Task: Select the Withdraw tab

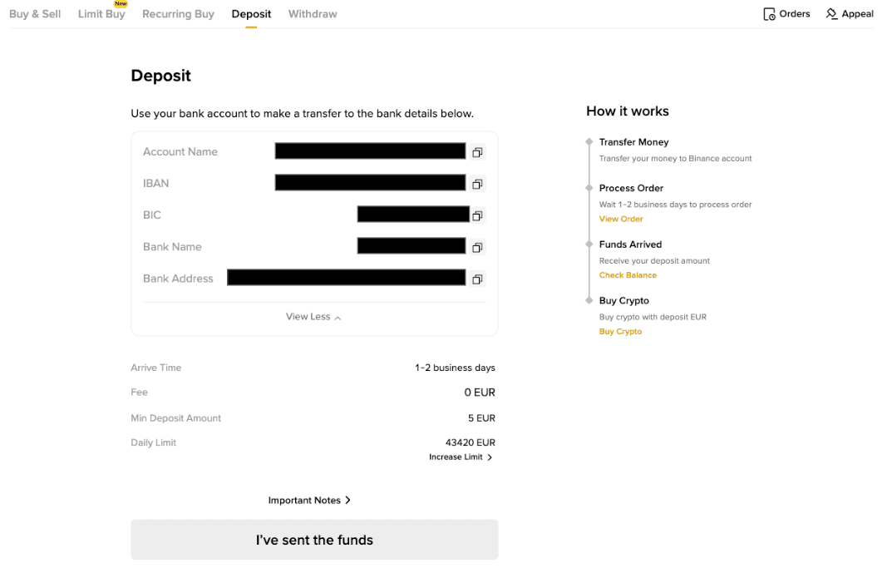Action: [x=313, y=14]
